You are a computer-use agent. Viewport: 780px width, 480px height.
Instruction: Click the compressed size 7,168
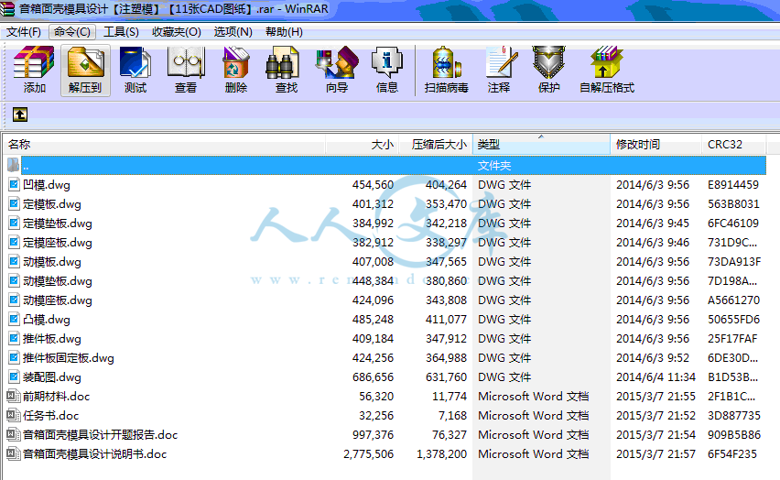tap(452, 415)
